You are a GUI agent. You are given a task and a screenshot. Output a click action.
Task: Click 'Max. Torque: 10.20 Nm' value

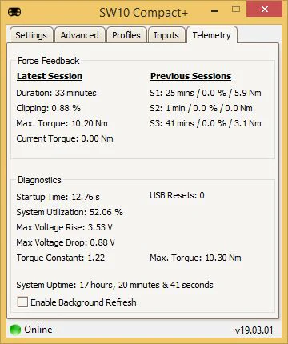click(x=62, y=123)
